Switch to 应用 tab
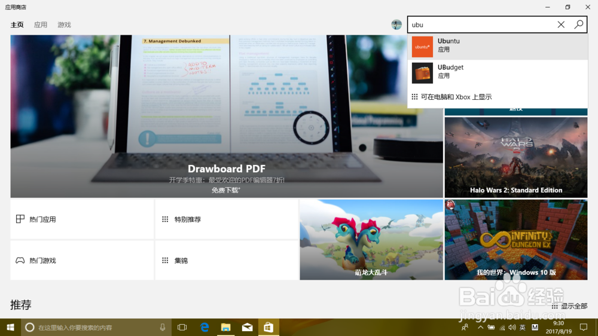The width and height of the screenshot is (598, 336). pyautogui.click(x=41, y=25)
